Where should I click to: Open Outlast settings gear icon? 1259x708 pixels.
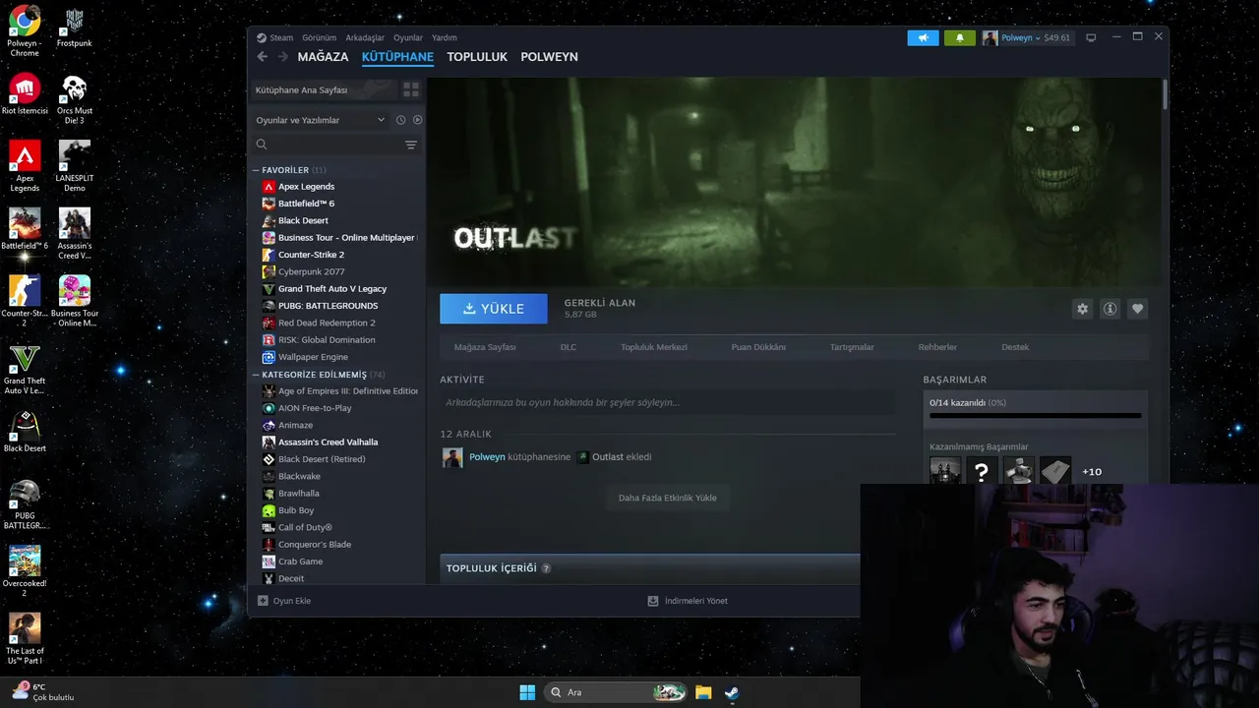(1082, 309)
